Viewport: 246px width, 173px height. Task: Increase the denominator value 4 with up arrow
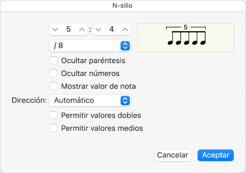(x=125, y=30)
